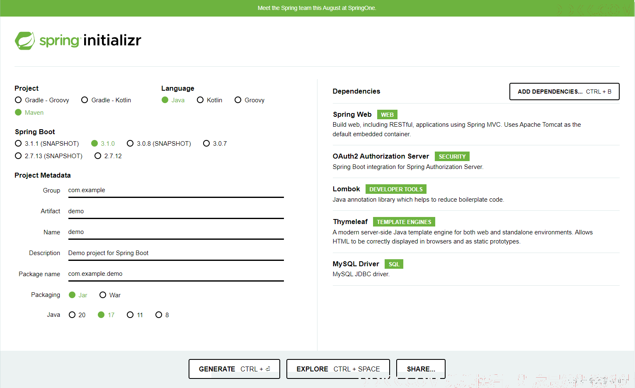Focus the Name input field
The width and height of the screenshot is (635, 388).
(x=176, y=232)
